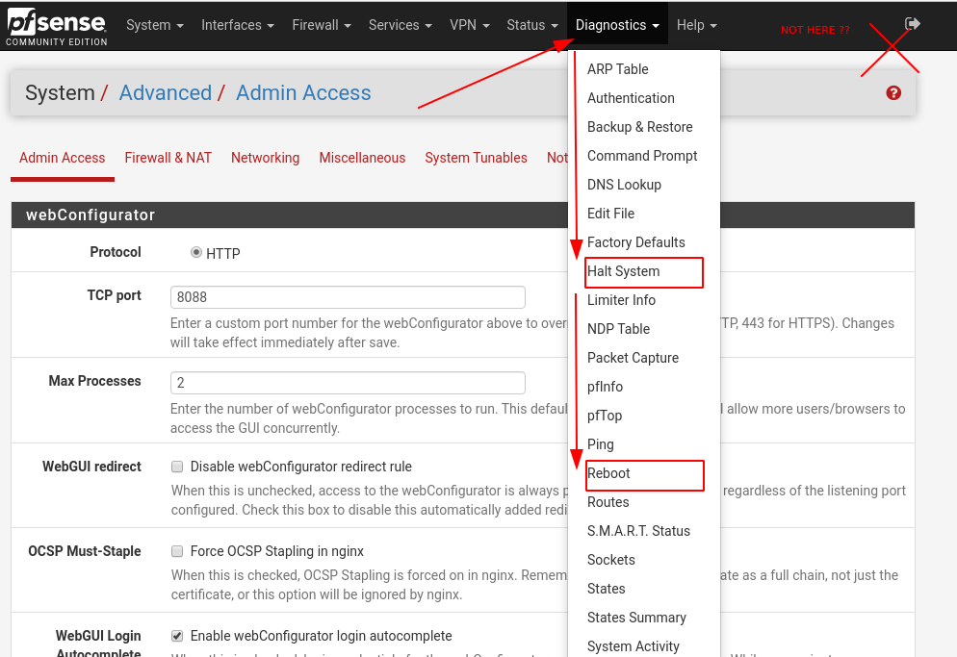This screenshot has width=957, height=657.
Task: Enable 'Disable webConfigurator redirect rule'
Action: 177,466
